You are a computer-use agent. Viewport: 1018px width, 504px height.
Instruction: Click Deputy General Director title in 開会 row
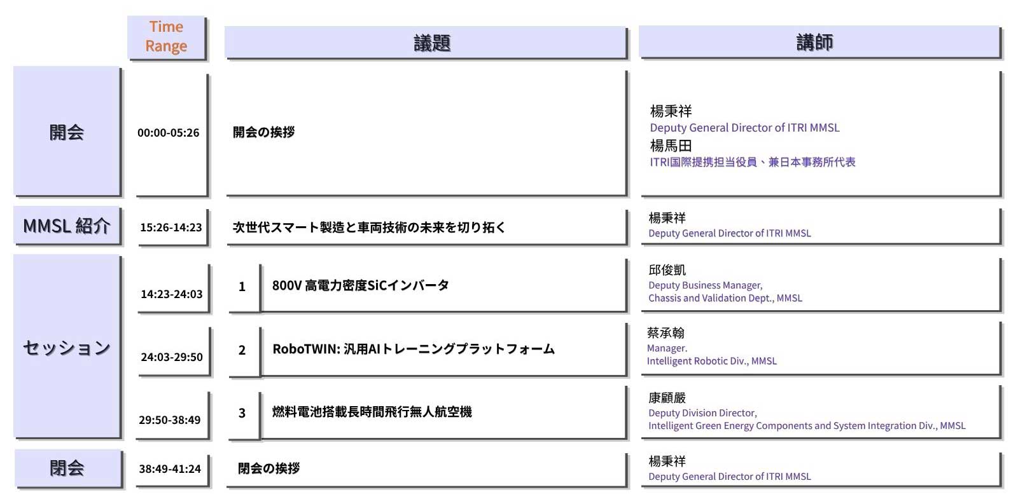point(744,128)
